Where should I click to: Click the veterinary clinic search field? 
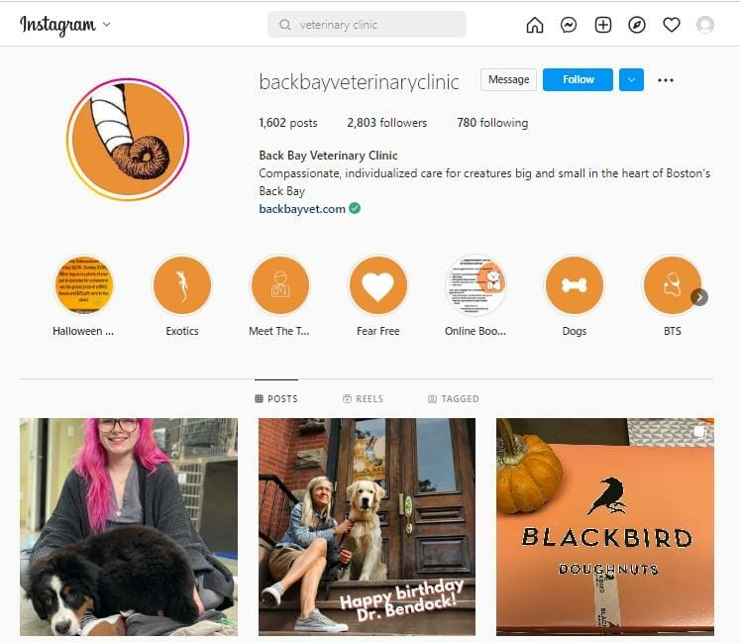368,25
